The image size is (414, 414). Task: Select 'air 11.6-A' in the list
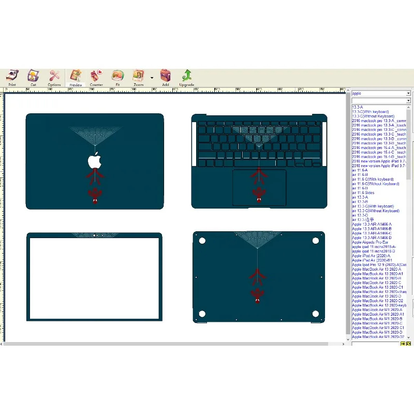(360, 170)
